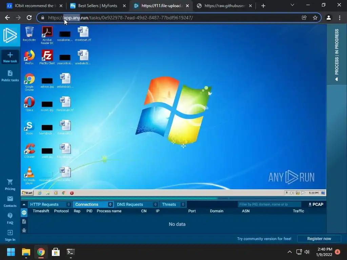Click the address bar URL

(x=120, y=18)
